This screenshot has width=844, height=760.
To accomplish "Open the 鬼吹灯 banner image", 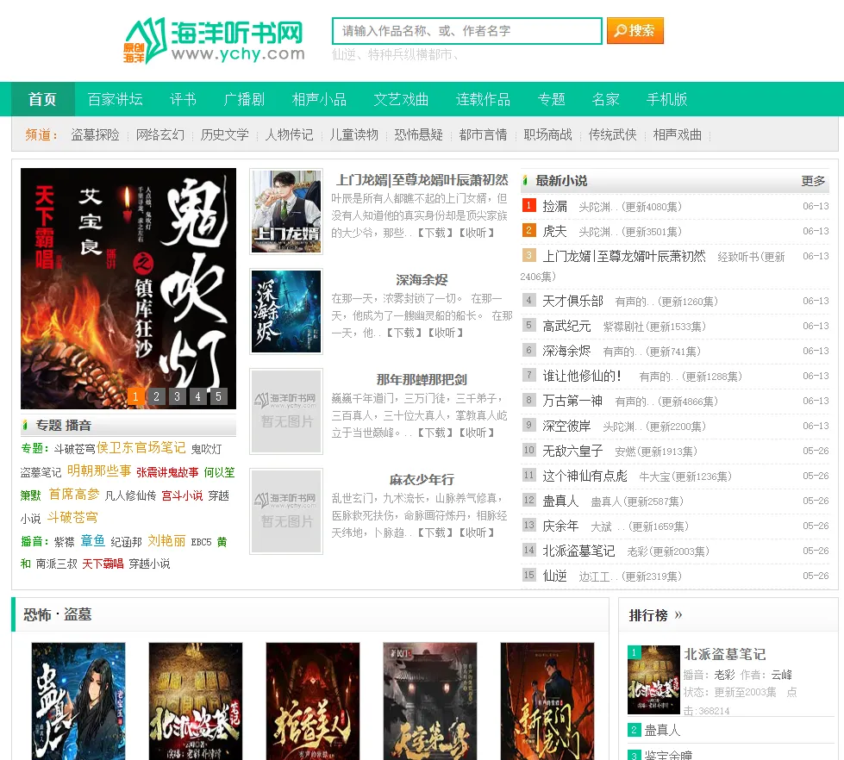I will [128, 289].
